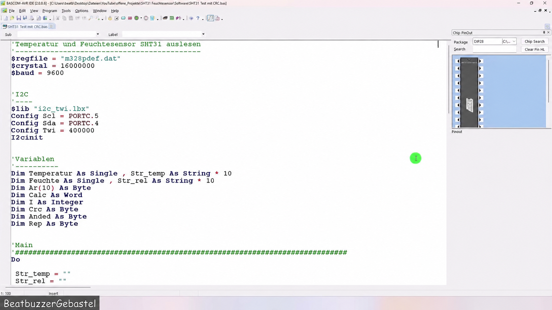The height and width of the screenshot is (310, 552).
Task: Click the code editor vertical scrollbar
Action: click(x=449, y=79)
